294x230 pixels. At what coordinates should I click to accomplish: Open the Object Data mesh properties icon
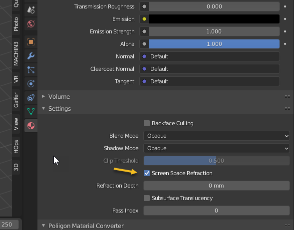pos(31,112)
